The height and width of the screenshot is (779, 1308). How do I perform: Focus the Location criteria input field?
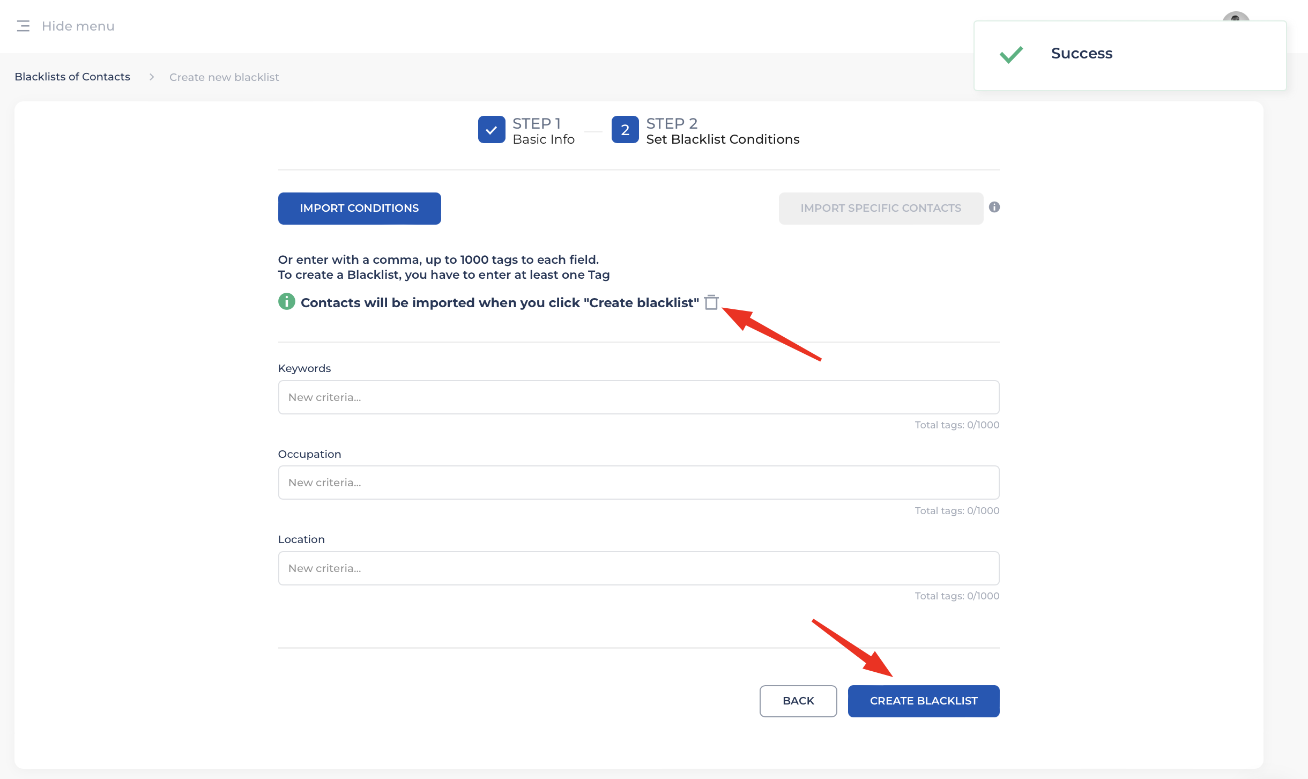point(638,568)
